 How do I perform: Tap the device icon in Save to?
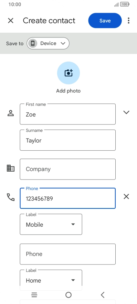[33, 43]
